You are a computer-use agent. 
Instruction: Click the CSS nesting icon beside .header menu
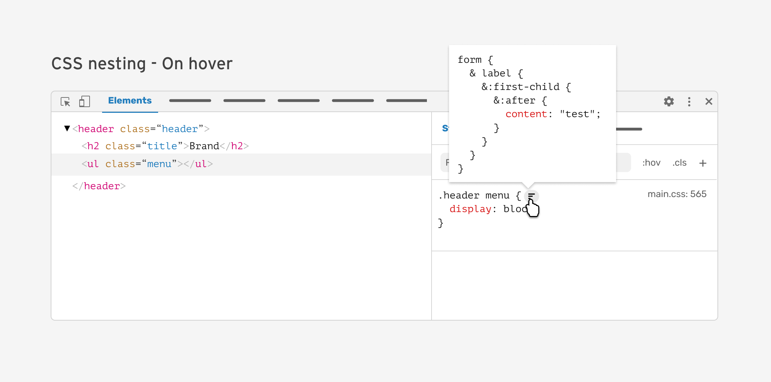click(x=531, y=196)
